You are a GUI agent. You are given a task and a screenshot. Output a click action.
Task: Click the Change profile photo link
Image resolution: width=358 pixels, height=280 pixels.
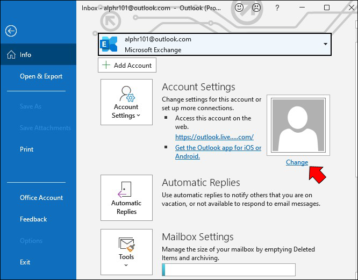point(297,162)
